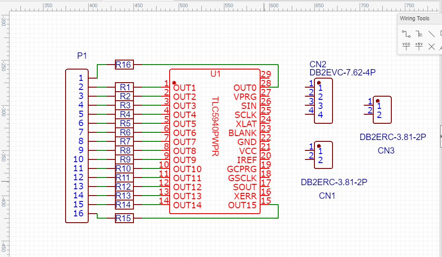Screen dimensions: 442x257
Task: Click the VCC pin name on U1
Action: [248, 151]
